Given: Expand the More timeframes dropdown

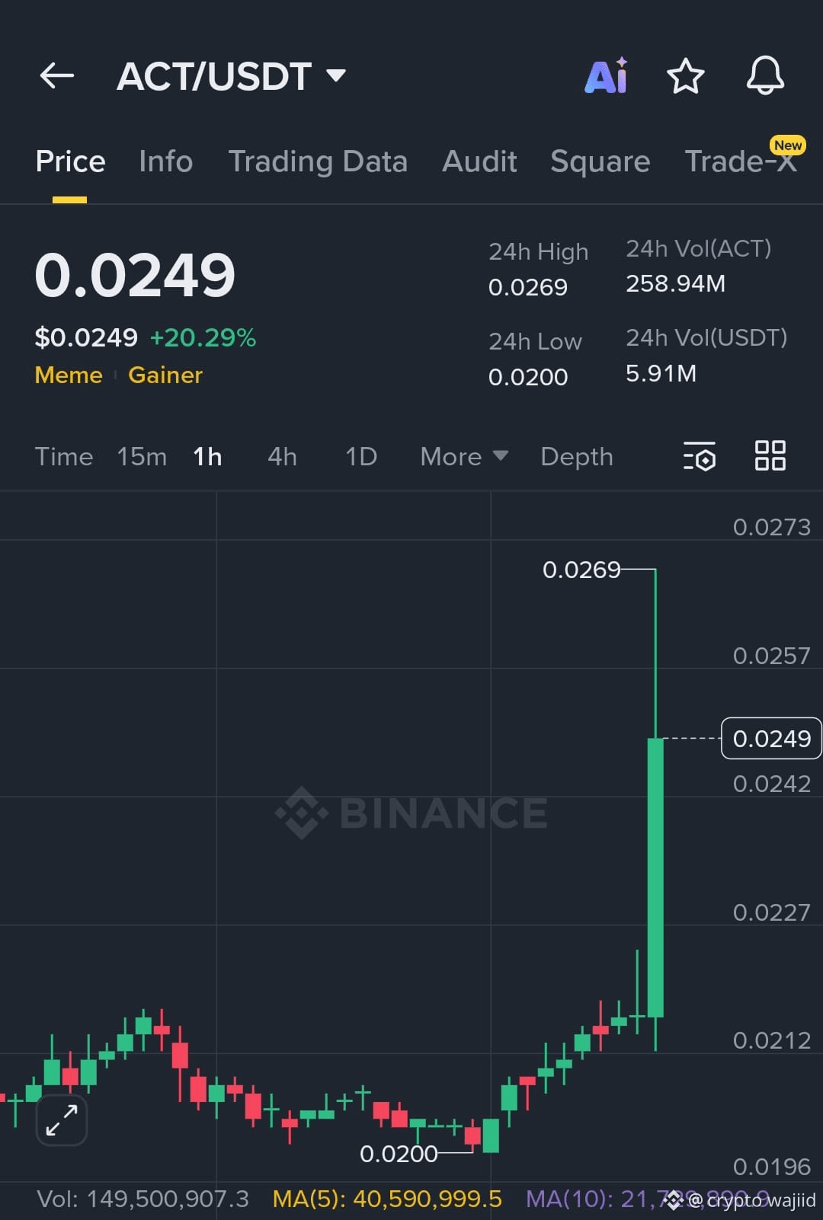Looking at the screenshot, I should click(x=463, y=456).
